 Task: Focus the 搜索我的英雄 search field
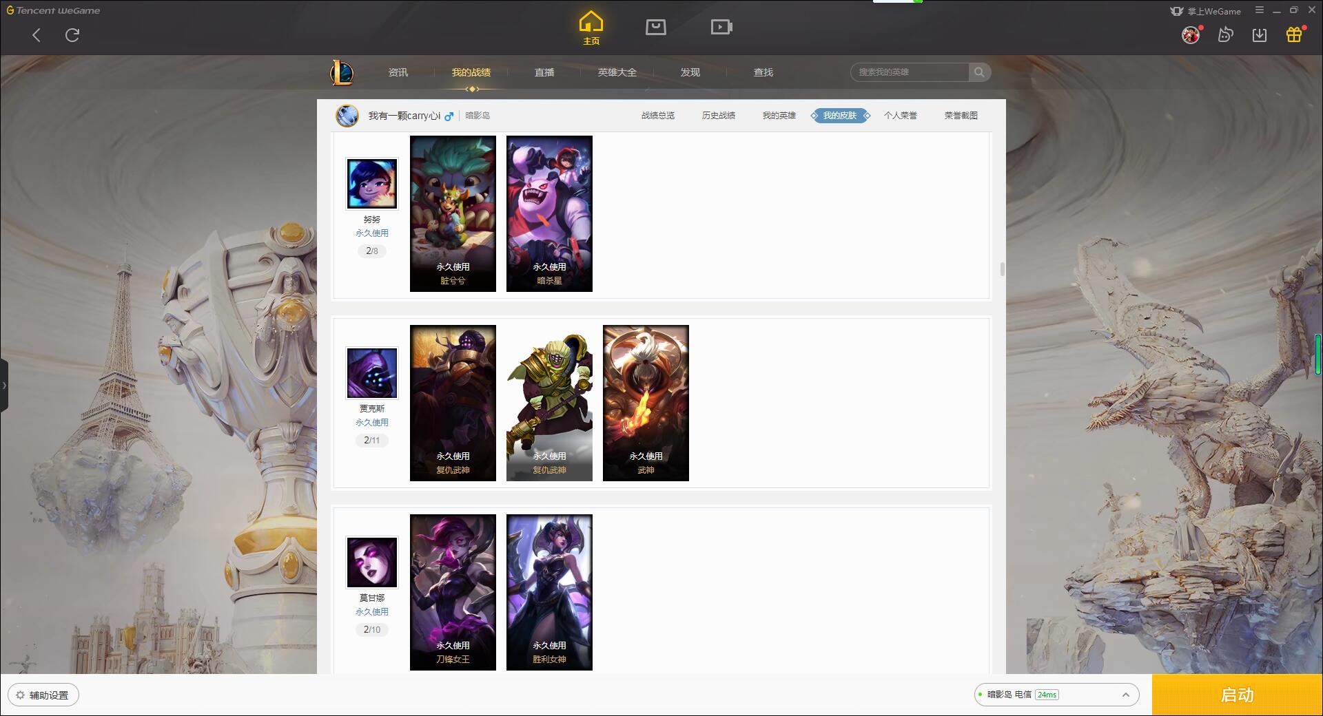910,72
